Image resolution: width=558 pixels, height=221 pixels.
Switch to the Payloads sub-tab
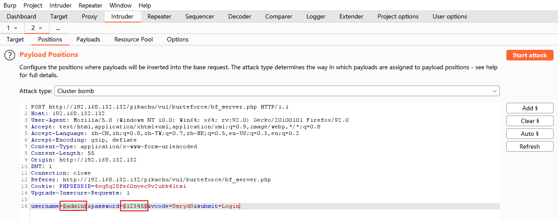coord(88,39)
